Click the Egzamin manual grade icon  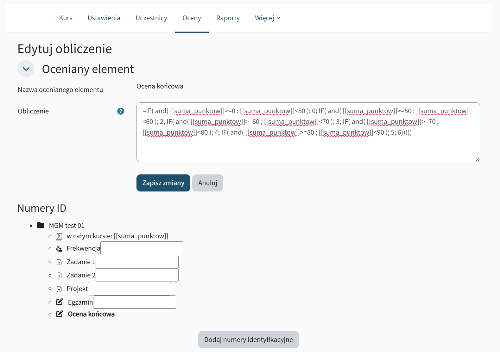[60, 302]
